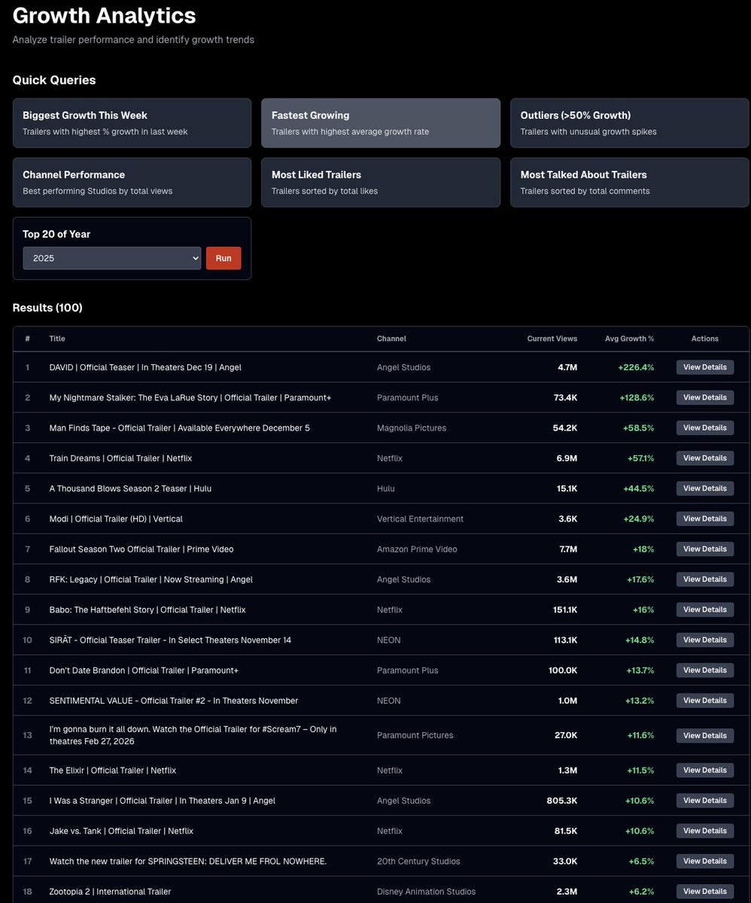View Details for The Elixir trailer

pyautogui.click(x=705, y=771)
